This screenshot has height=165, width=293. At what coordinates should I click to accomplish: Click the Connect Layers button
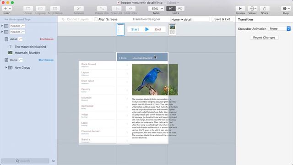(x=76, y=19)
